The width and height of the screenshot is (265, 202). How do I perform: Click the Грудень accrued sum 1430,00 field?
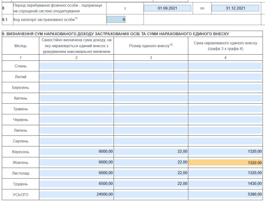click(x=226, y=183)
